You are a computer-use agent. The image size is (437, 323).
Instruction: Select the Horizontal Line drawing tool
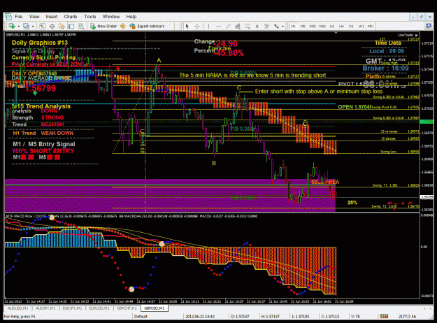[218, 26]
